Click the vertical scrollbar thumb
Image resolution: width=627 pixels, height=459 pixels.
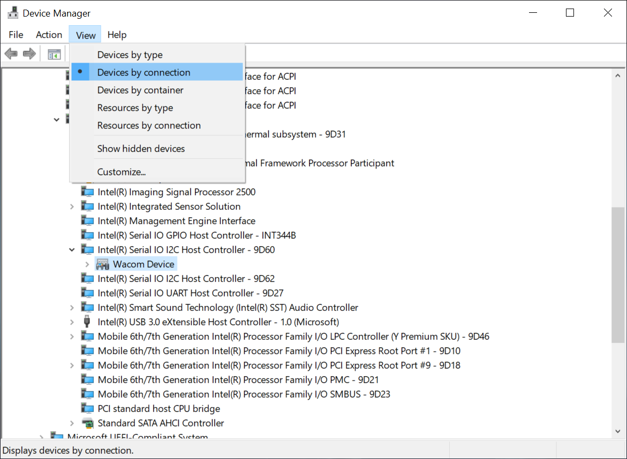pos(618,274)
